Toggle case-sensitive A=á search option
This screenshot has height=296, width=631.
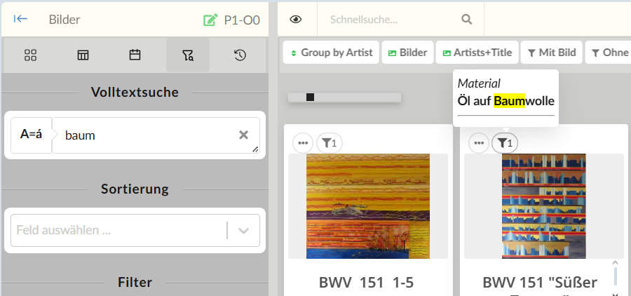tap(31, 135)
